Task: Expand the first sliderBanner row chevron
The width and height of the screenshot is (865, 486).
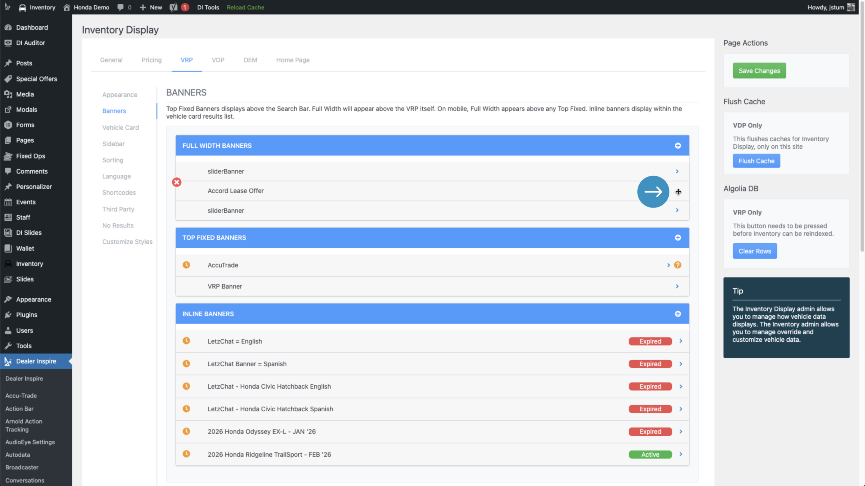Action: (x=677, y=171)
